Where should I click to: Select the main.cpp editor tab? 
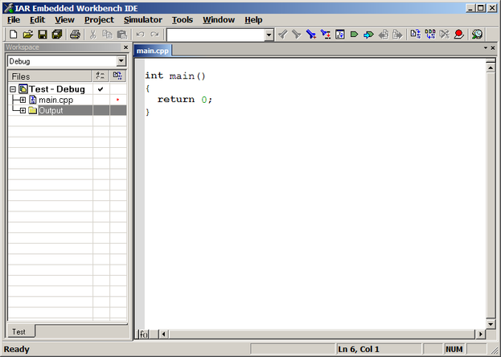[x=153, y=51]
